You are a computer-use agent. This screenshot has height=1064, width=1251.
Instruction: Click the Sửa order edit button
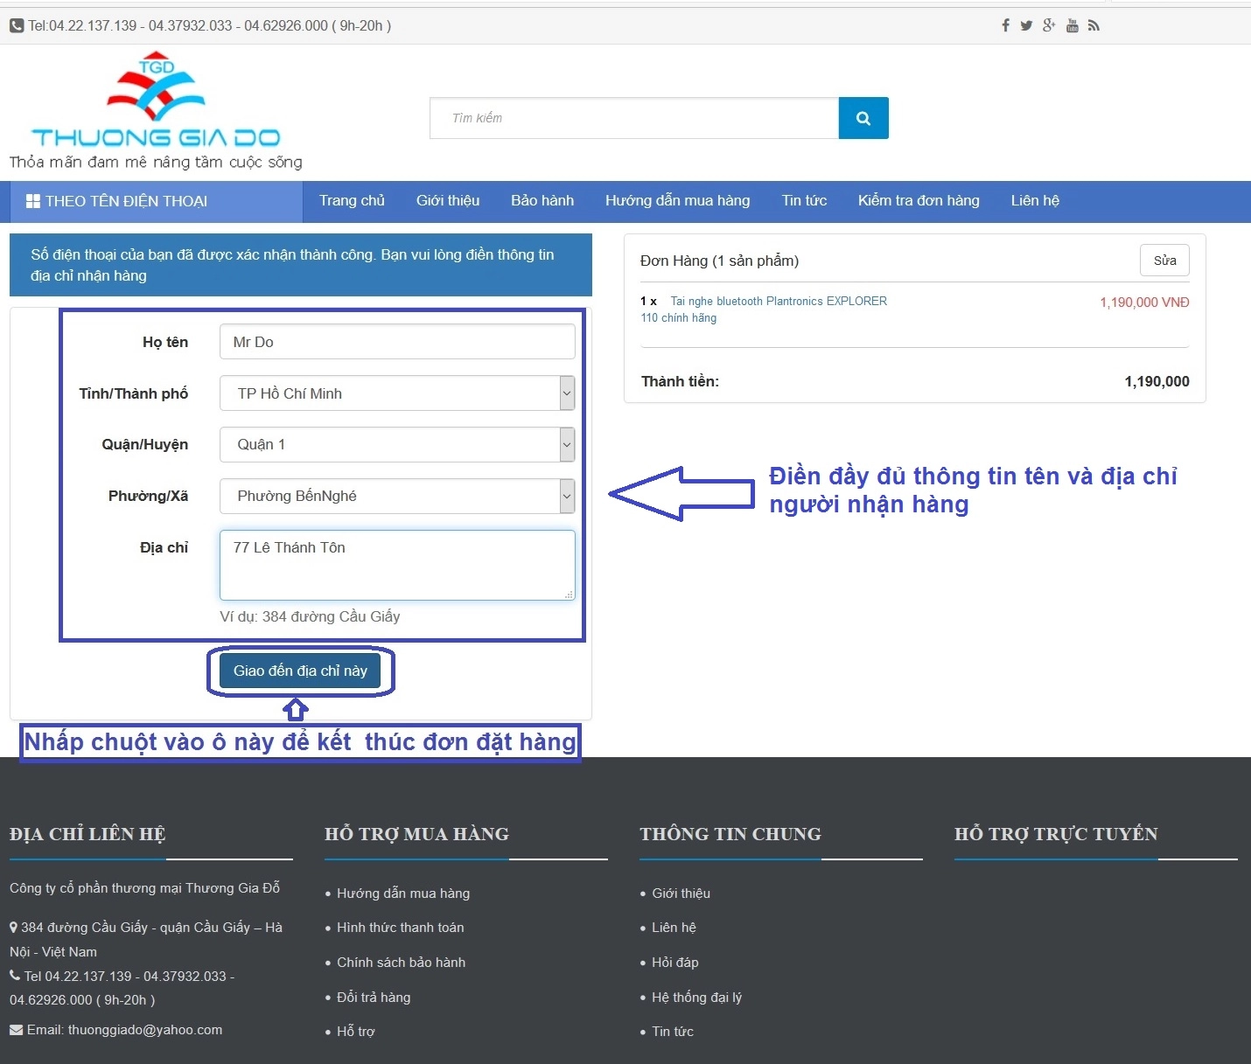(x=1164, y=261)
